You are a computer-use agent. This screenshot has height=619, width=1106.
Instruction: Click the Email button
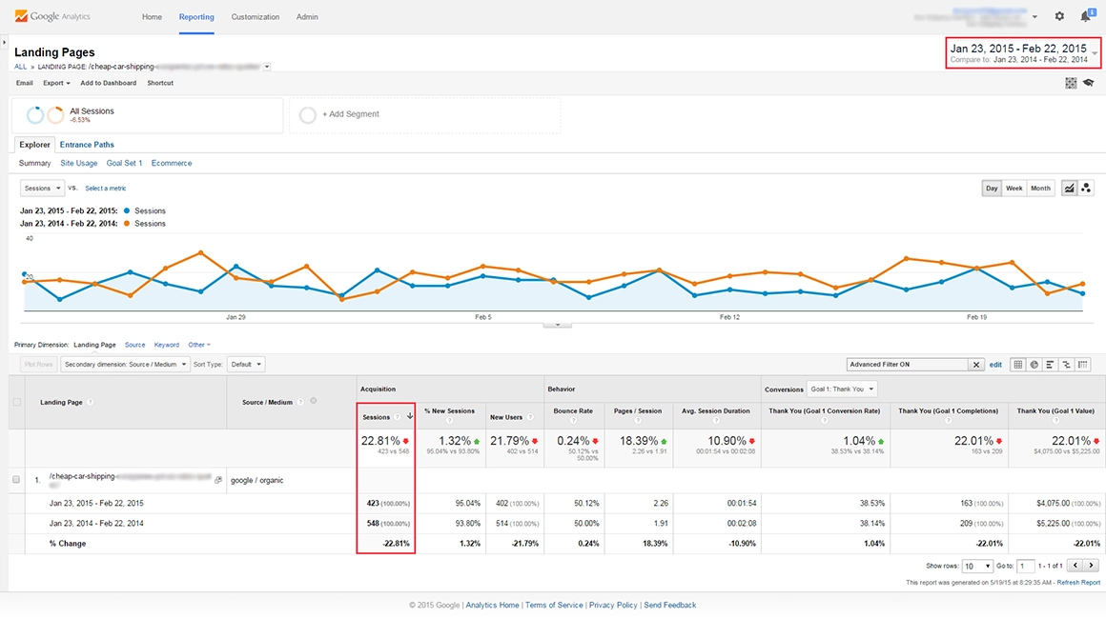point(25,83)
